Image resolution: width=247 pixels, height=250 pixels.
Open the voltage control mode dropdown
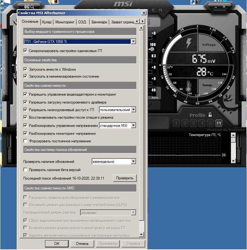134,126
